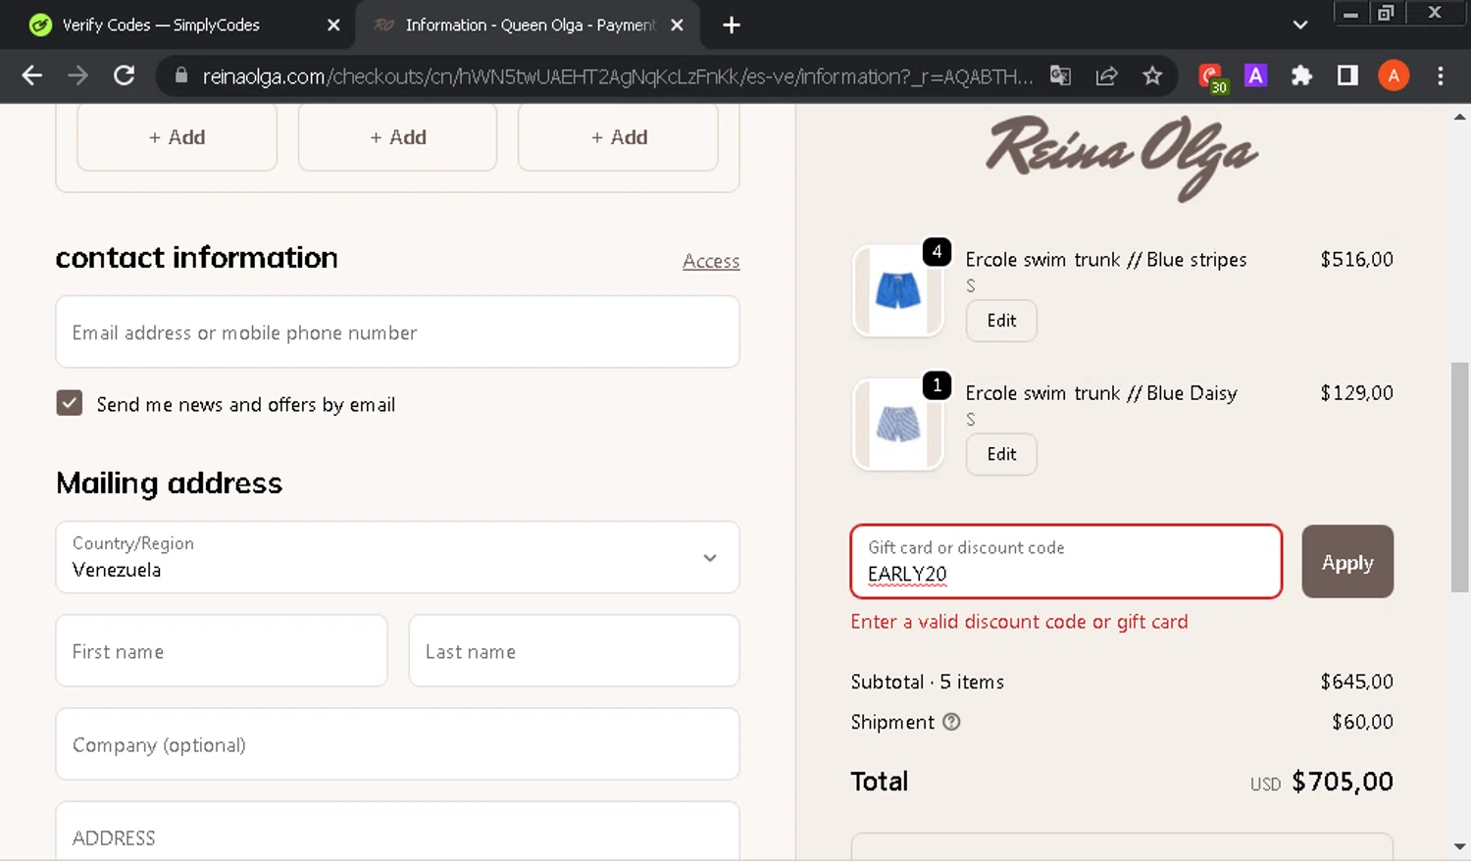Focus the Company (optional) field
The width and height of the screenshot is (1471, 862).
(397, 744)
